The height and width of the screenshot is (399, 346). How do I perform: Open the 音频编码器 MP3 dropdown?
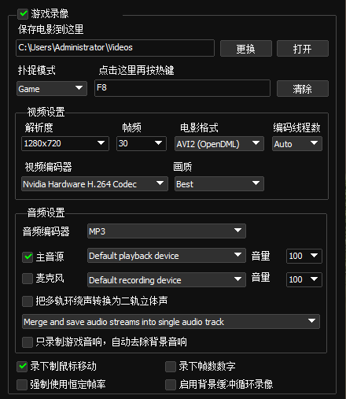pyautogui.click(x=167, y=231)
